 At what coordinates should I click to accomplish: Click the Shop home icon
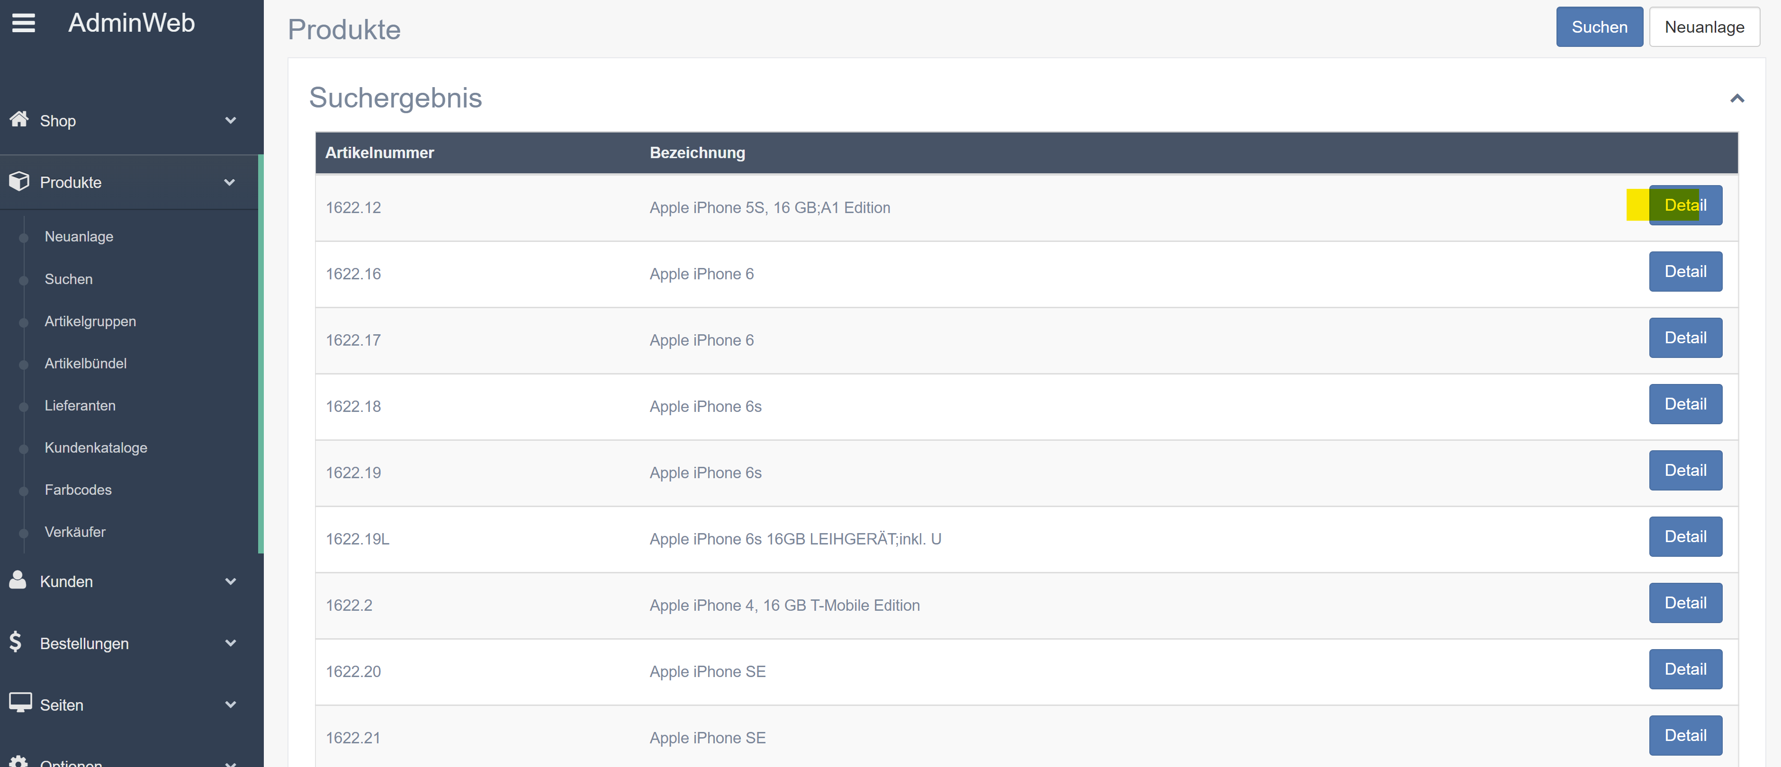point(19,119)
